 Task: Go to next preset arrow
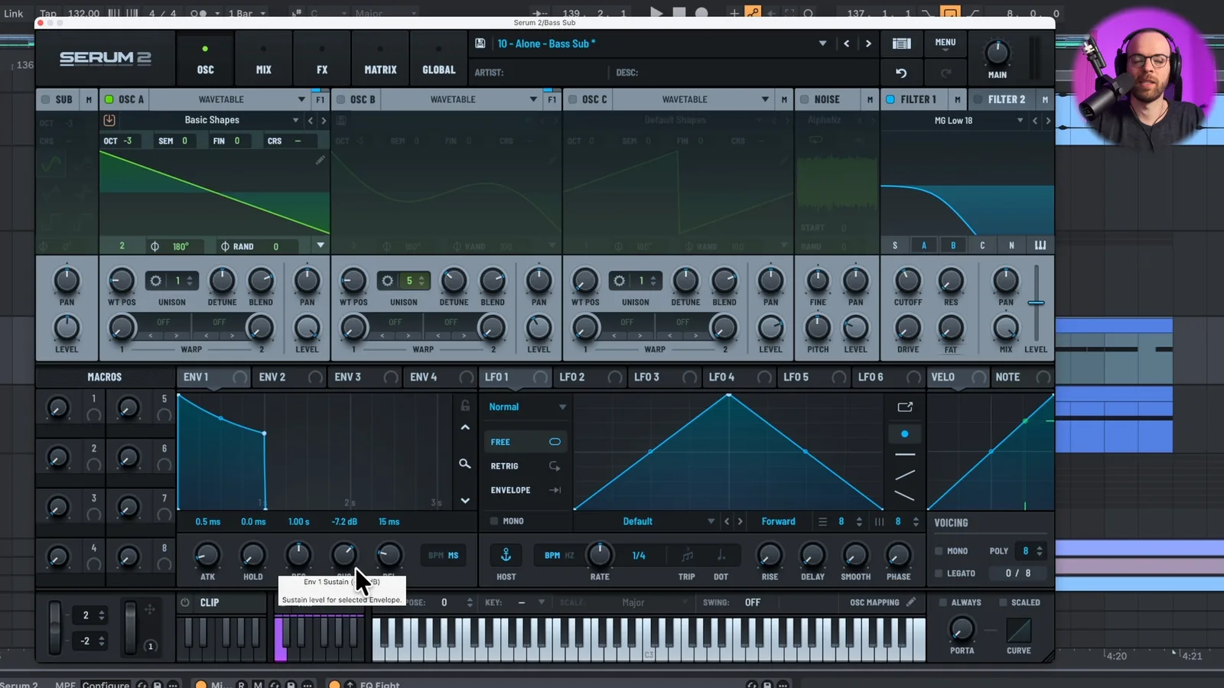(x=868, y=44)
